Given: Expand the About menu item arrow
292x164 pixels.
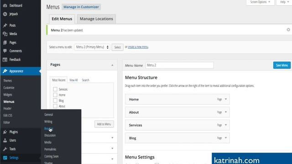Looking at the screenshot, I should [x=226, y=112].
